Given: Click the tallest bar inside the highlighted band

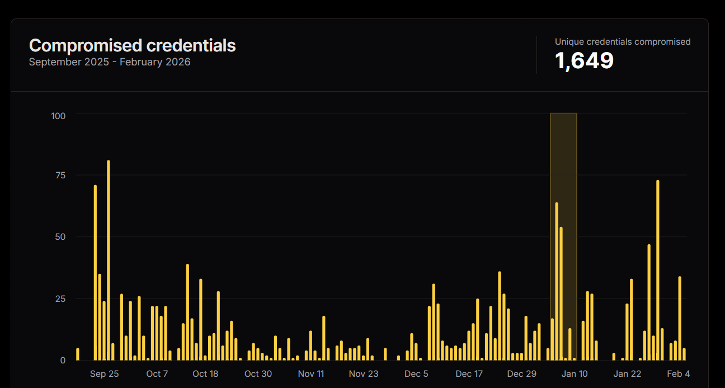Looking at the screenshot, I should (557, 281).
